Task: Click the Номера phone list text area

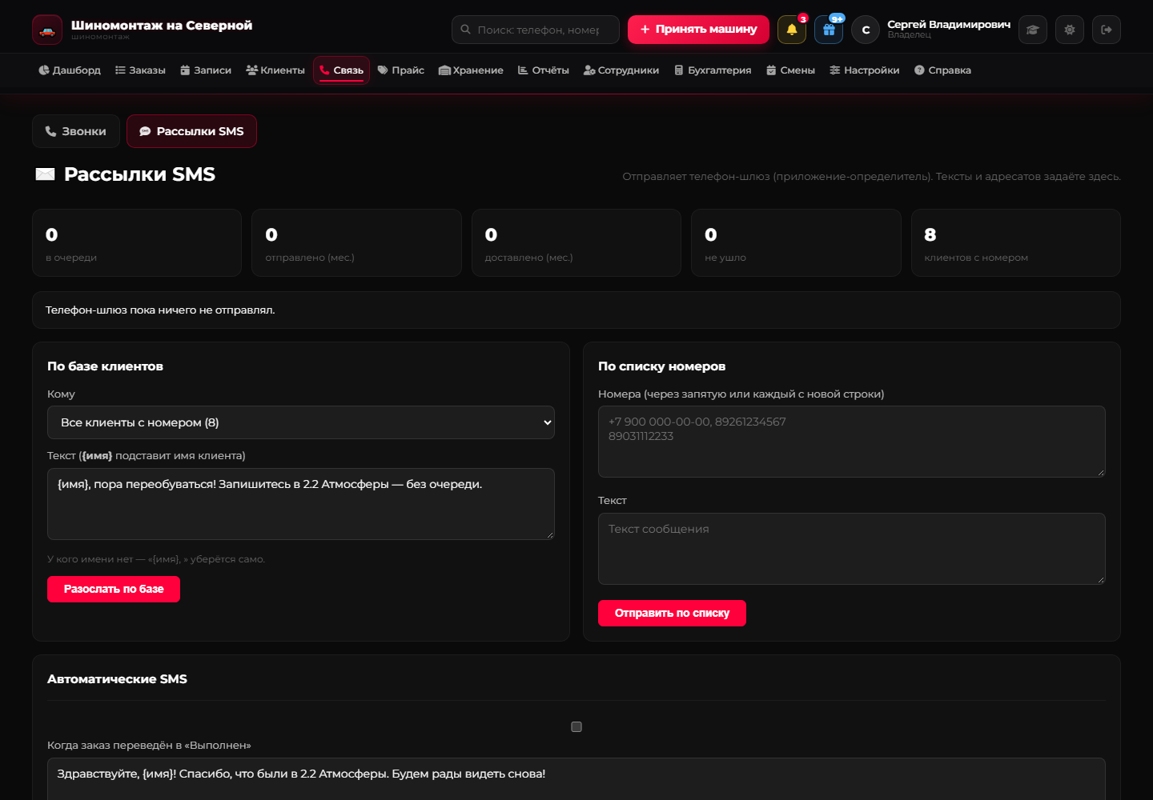Action: (852, 442)
